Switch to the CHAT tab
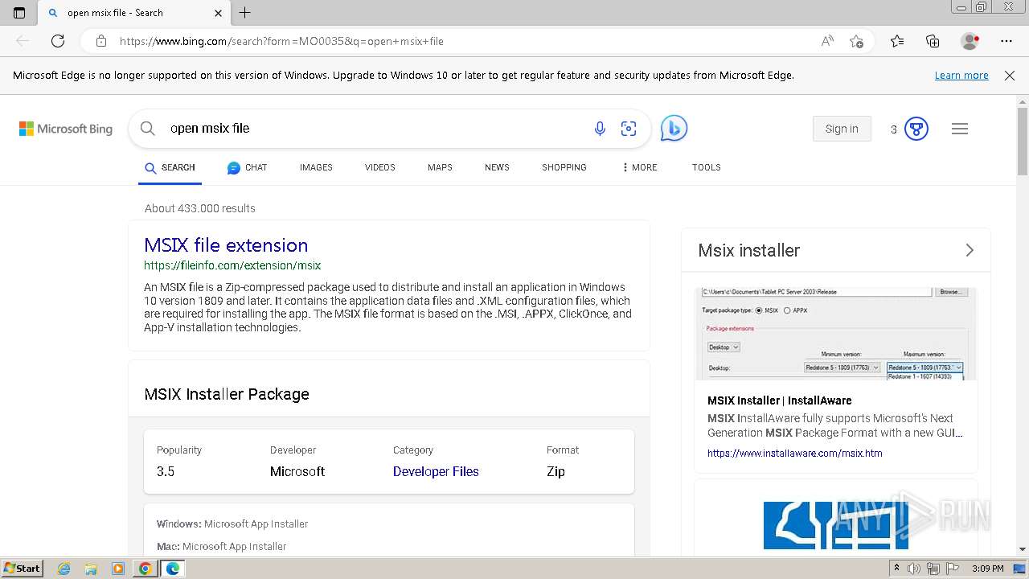1029x579 pixels. 247,167
